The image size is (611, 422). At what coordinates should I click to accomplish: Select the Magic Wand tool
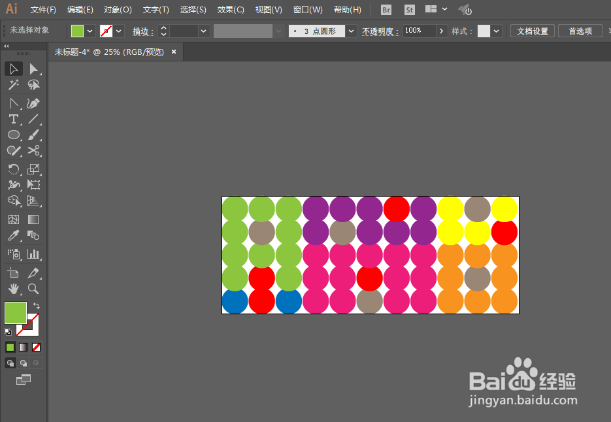coord(14,84)
